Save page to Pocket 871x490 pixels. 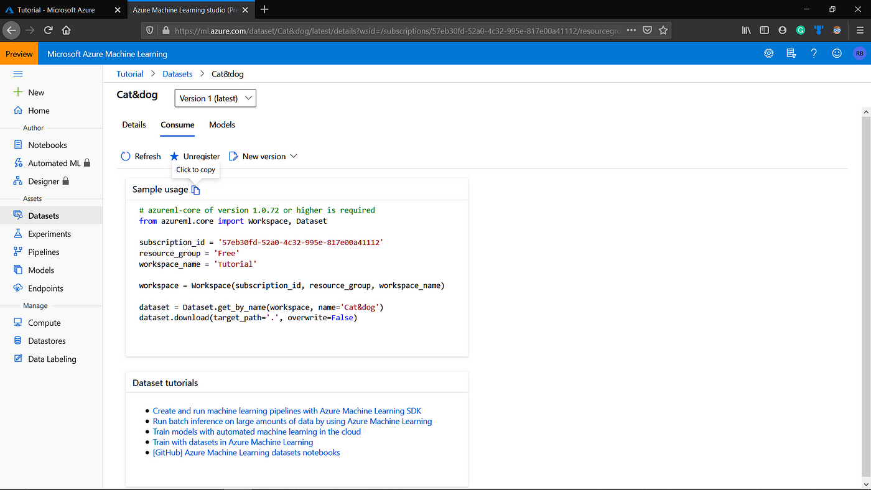pyautogui.click(x=648, y=30)
